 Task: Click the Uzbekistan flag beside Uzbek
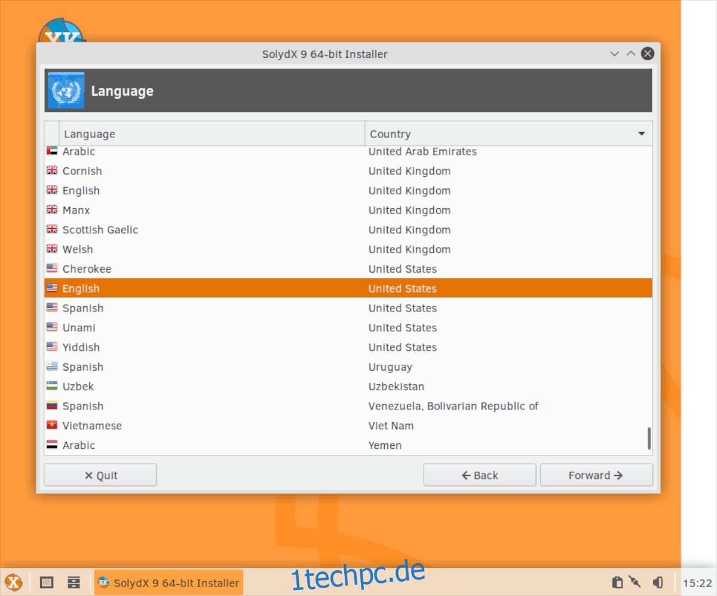[52, 386]
